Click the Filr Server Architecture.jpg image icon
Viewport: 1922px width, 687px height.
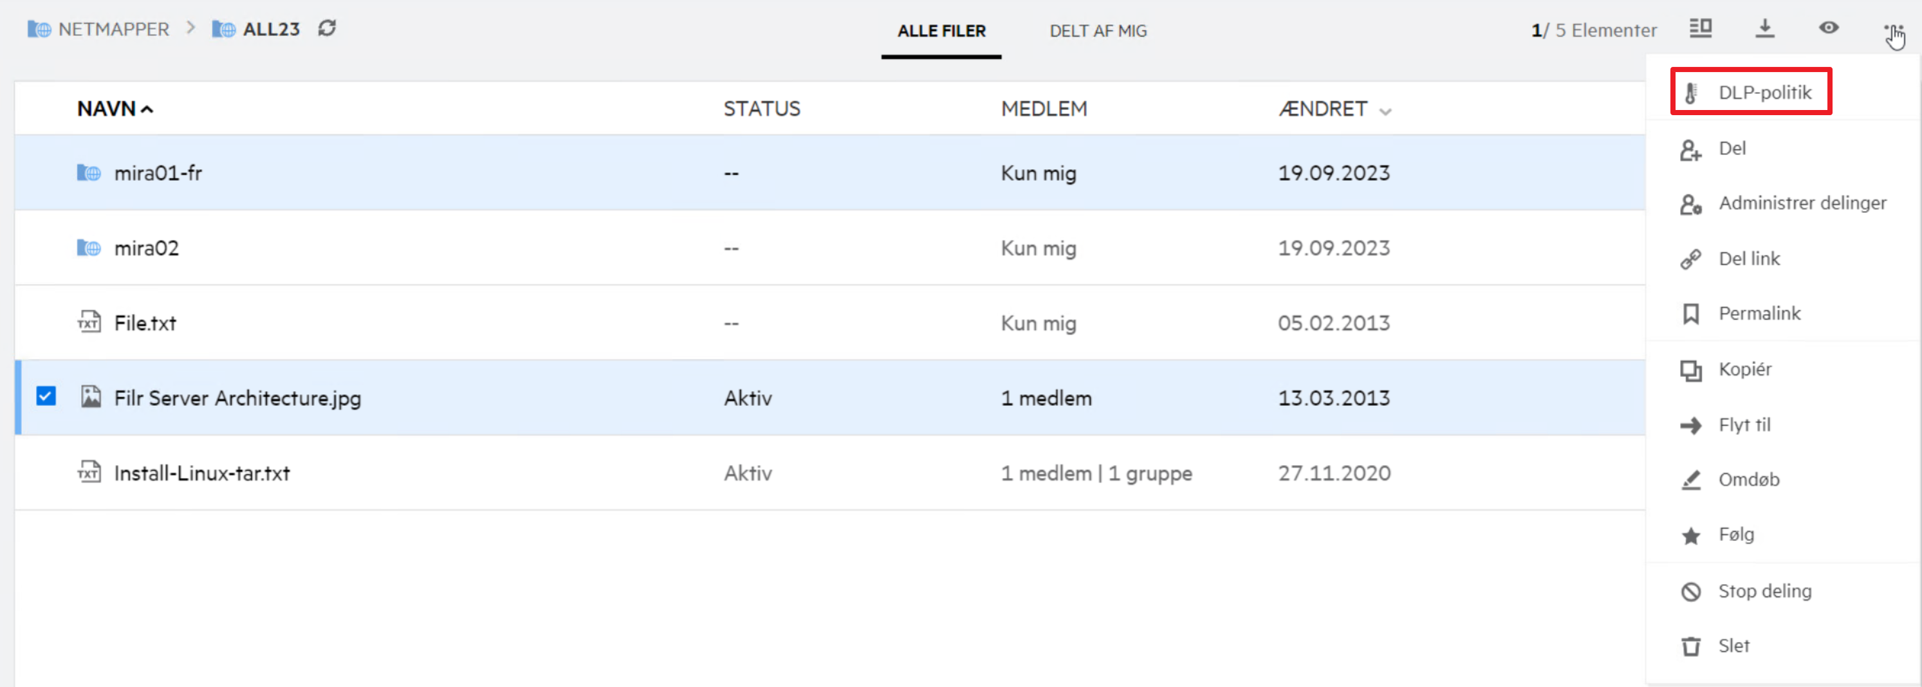90,397
